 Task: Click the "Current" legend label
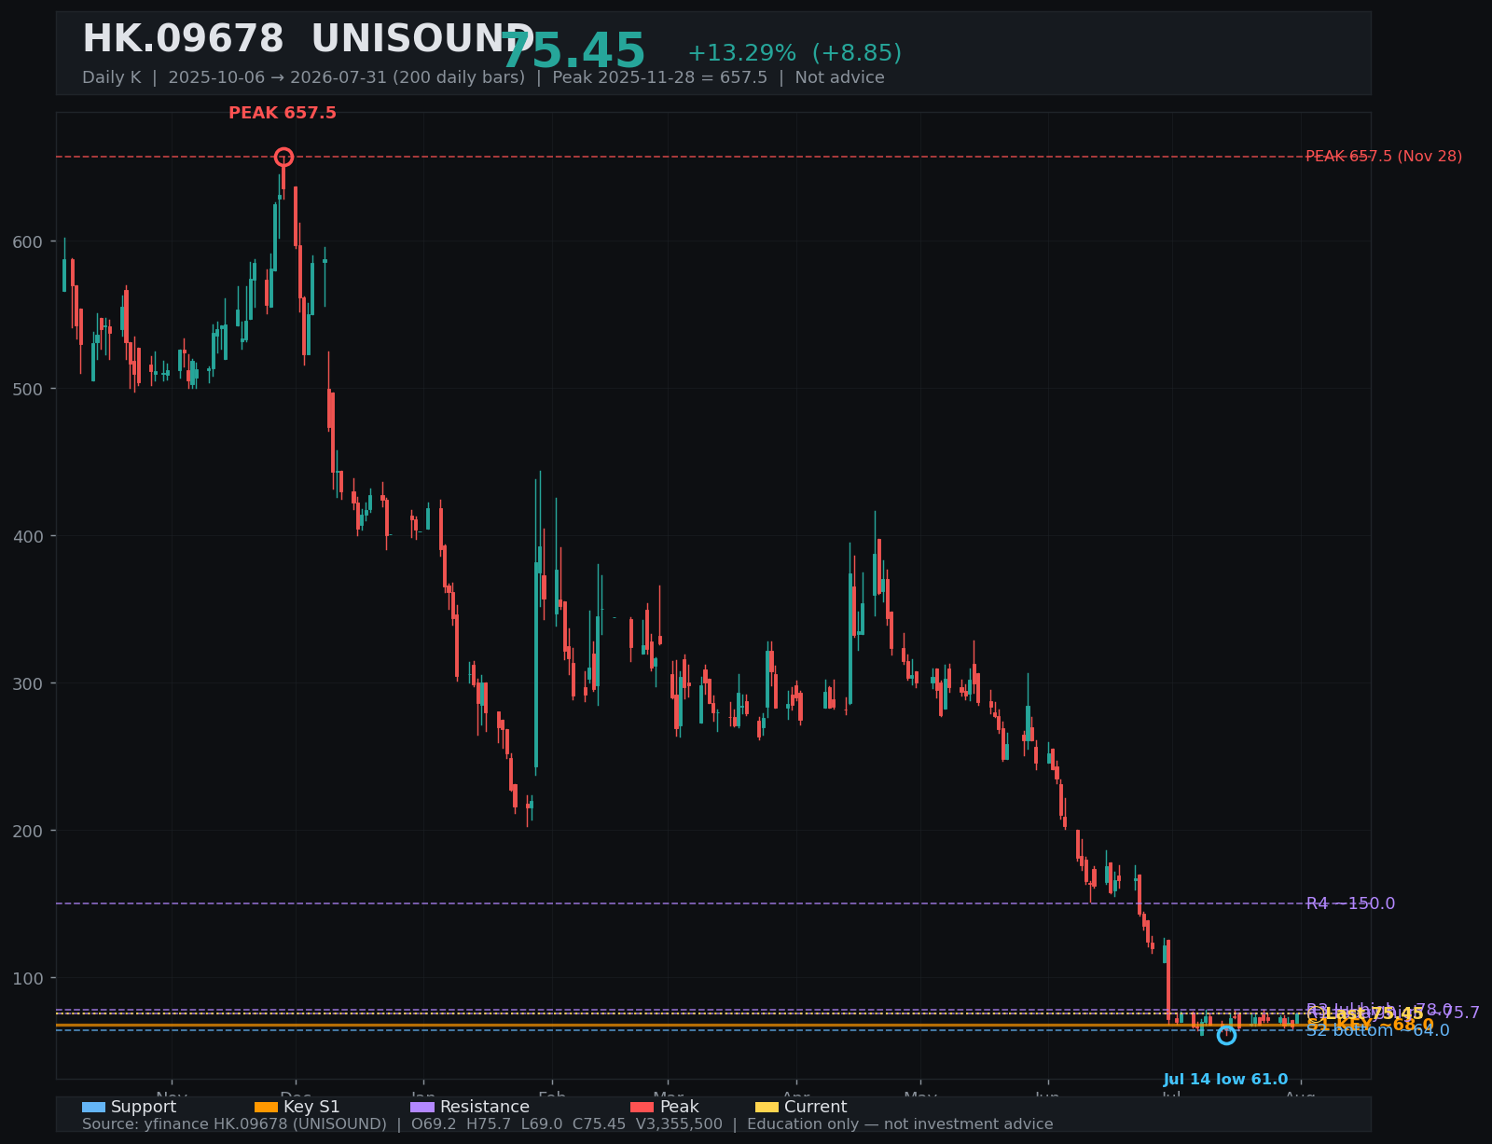click(x=816, y=1108)
